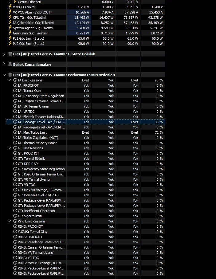This screenshot has height=279, width=216.
Task: Click the clock icon beside RING: VR TDC
Action: pyautogui.click(x=15, y=258)
